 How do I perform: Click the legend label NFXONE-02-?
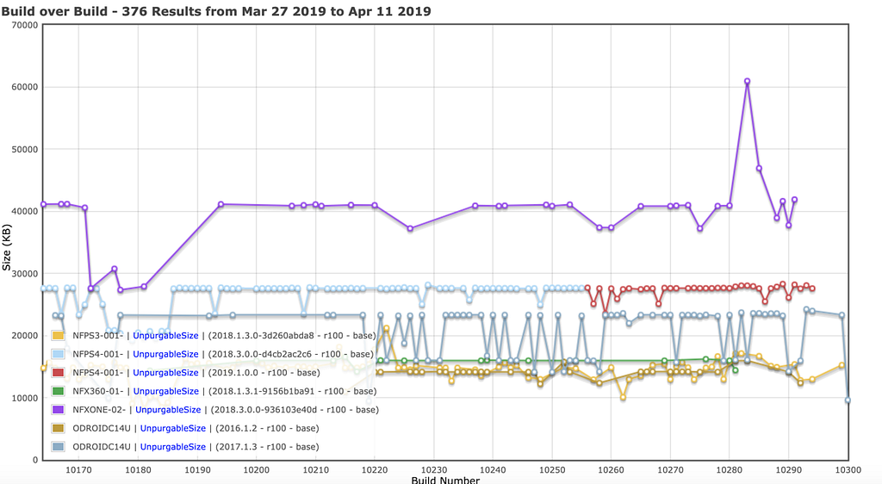click(99, 410)
